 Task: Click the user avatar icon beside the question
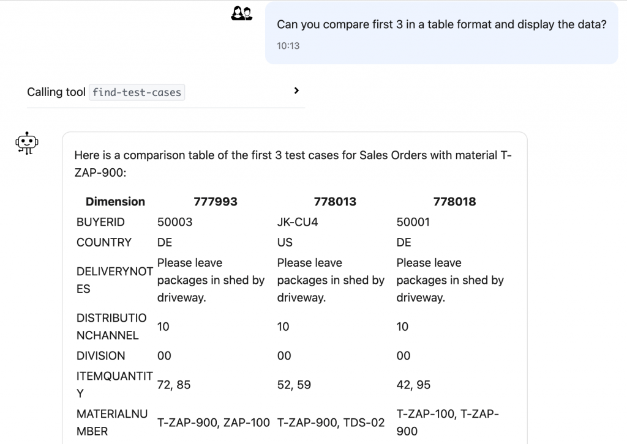tap(242, 13)
